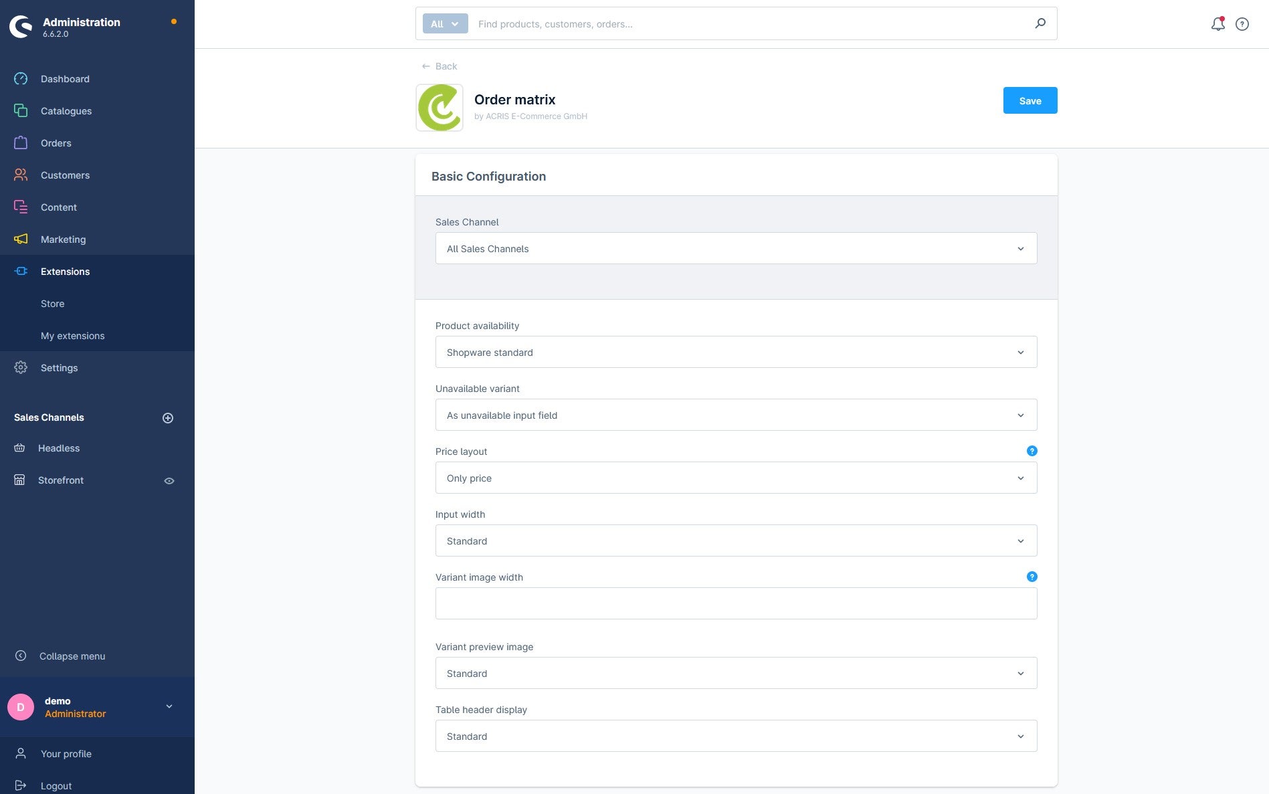Screen dimensions: 1269x794
Task: Open notifications bell
Action: 1217,24
